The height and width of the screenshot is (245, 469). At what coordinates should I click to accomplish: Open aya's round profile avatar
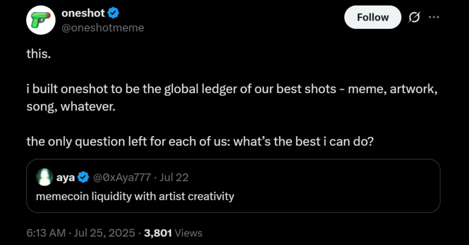[x=44, y=177]
